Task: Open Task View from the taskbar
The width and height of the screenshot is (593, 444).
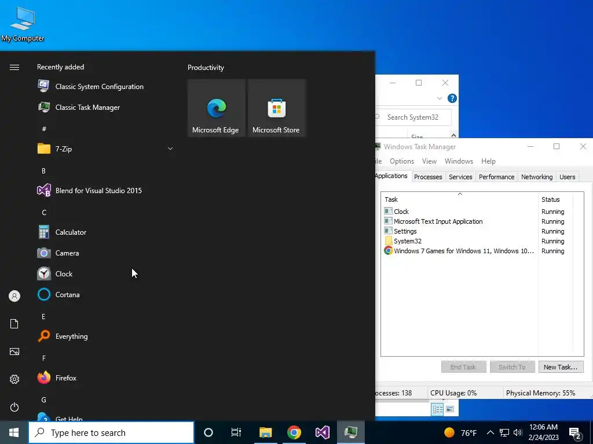Action: (236, 432)
